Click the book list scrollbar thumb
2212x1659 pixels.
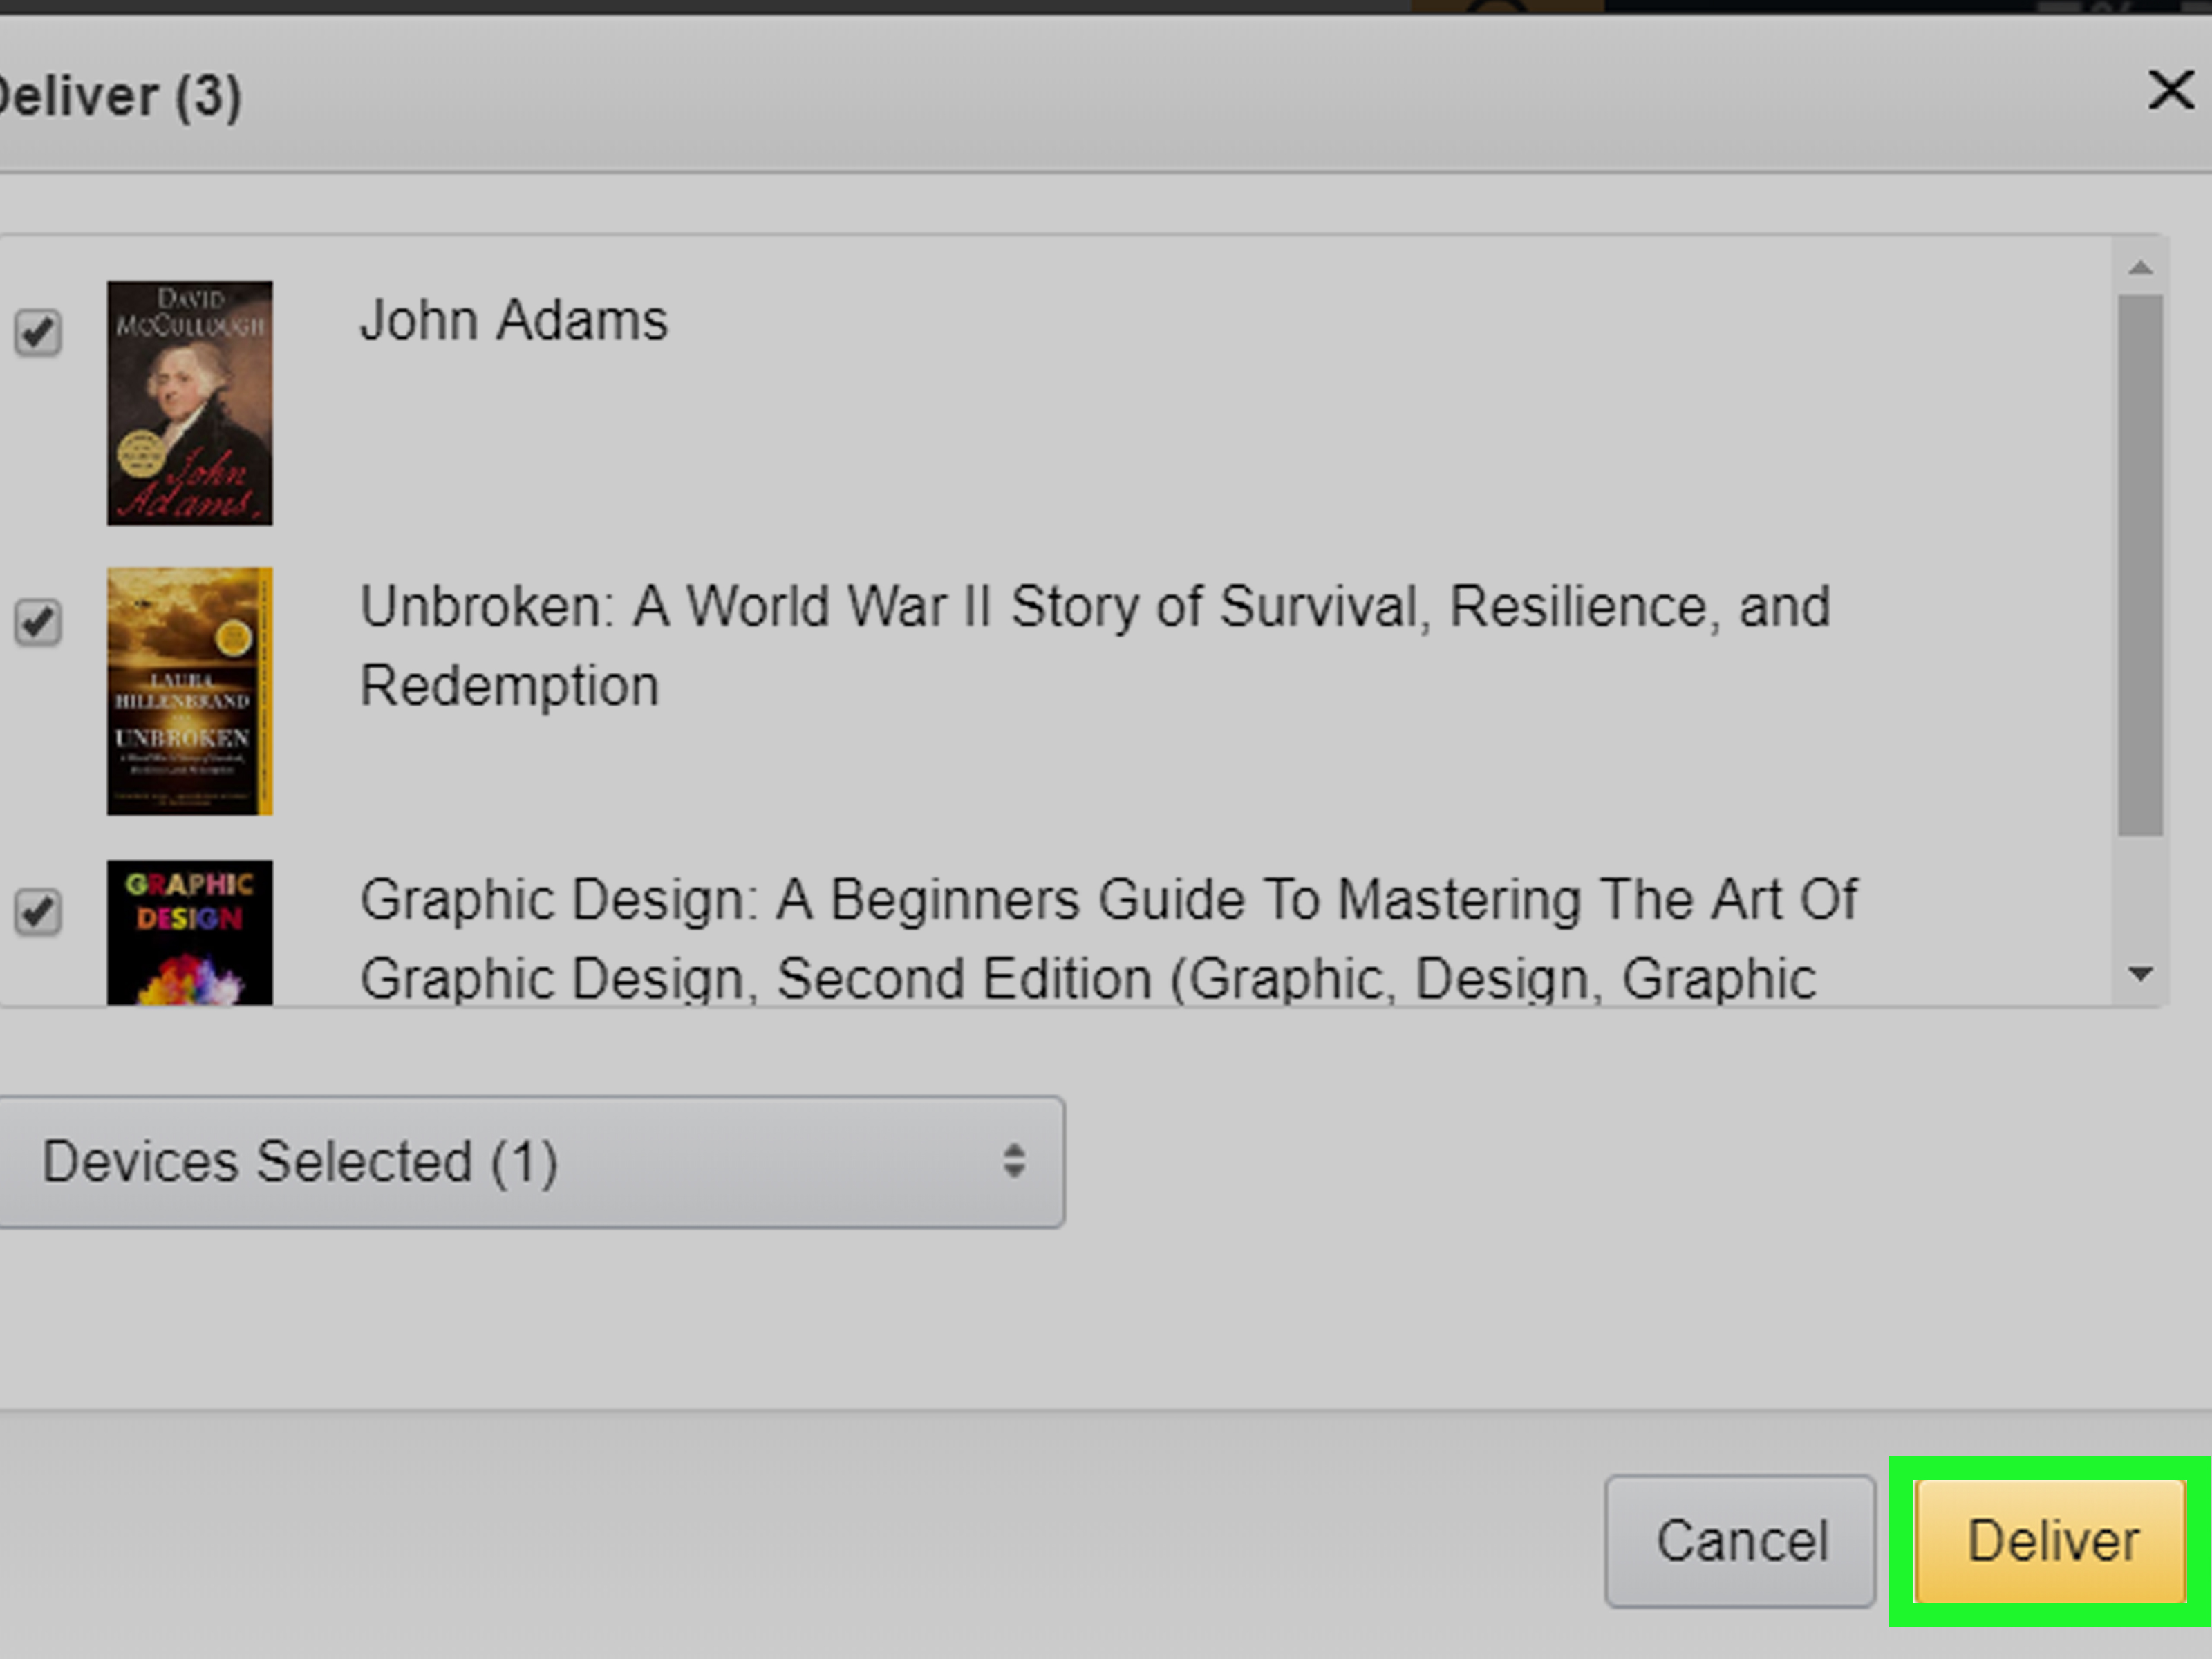click(x=2140, y=565)
